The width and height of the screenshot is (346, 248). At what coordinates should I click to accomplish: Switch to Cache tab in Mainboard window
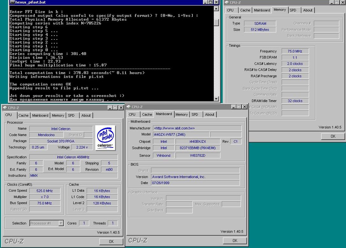(x=147, y=114)
